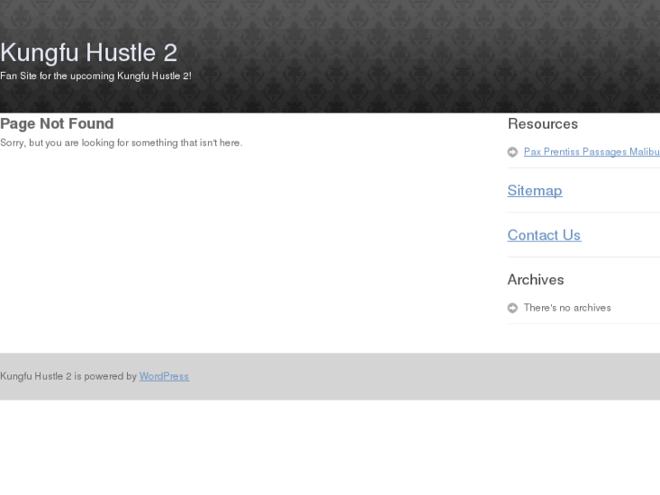Open the Kungfu Hustle 2 site title
The image size is (660, 495).
[x=88, y=53]
